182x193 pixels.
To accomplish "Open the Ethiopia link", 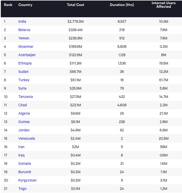I will click(x=25, y=63).
